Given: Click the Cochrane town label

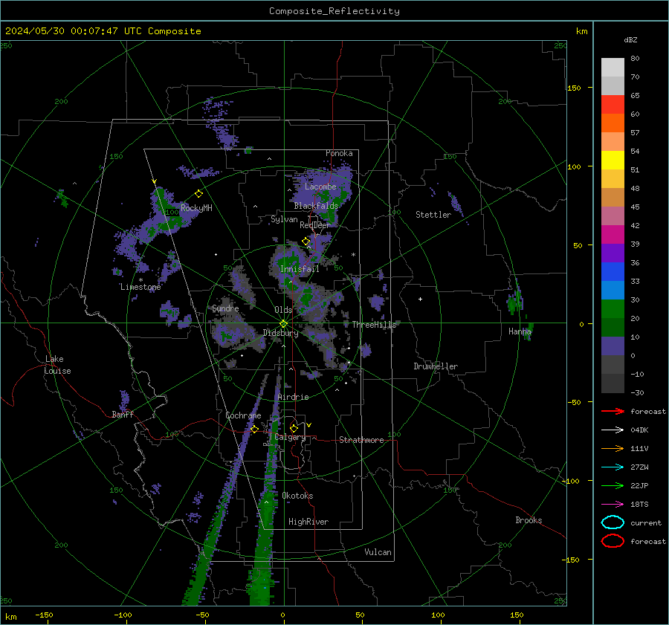Looking at the screenshot, I should (243, 415).
